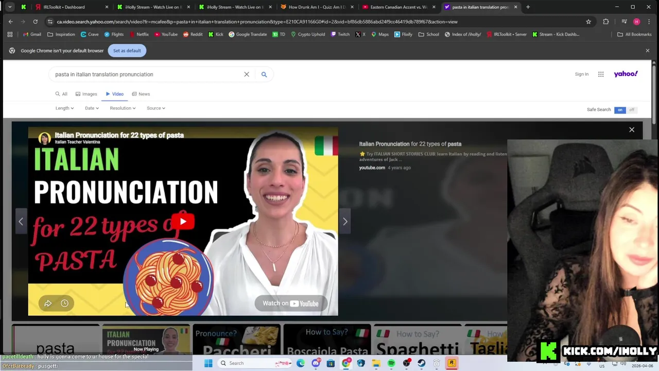Image resolution: width=659 pixels, height=371 pixels.
Task: Open the Windows Start menu
Action: tap(209, 363)
